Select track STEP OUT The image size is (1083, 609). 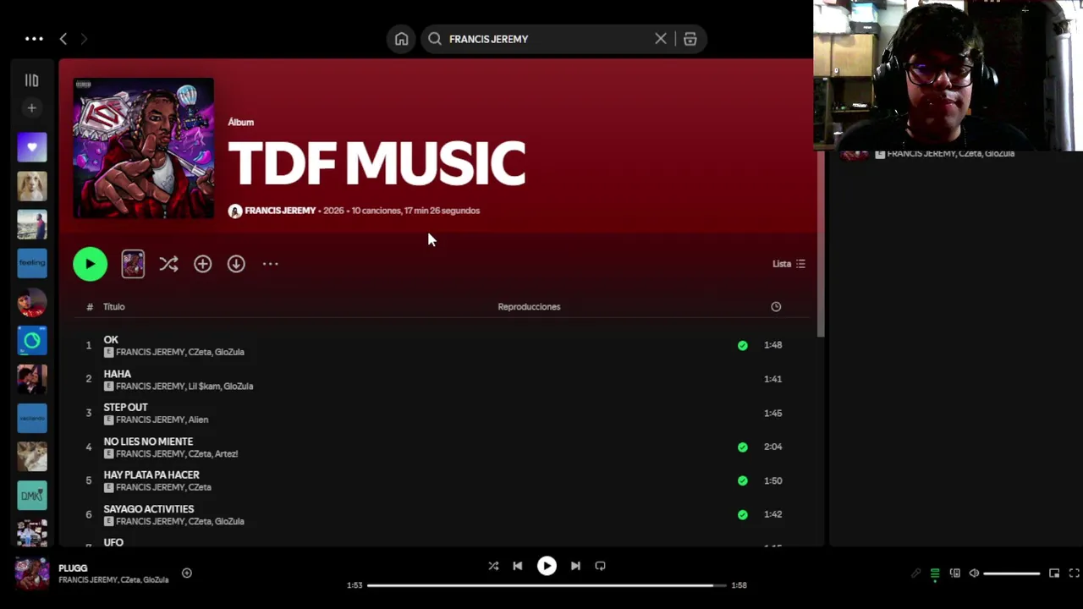click(440, 413)
